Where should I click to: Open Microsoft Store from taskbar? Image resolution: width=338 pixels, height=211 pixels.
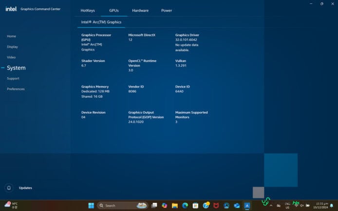(195, 206)
